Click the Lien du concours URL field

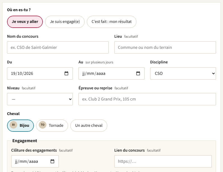coord(163,161)
